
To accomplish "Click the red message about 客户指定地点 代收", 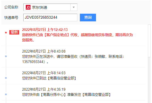I will pos(77,37).
